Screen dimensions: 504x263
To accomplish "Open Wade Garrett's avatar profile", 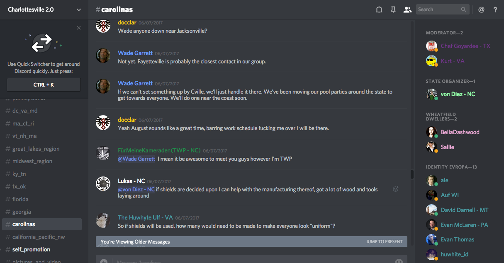I will pyautogui.click(x=103, y=55).
